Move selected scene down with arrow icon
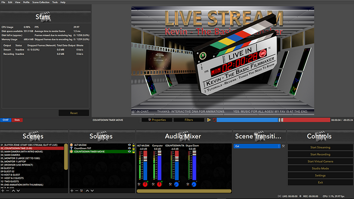 click(18, 190)
